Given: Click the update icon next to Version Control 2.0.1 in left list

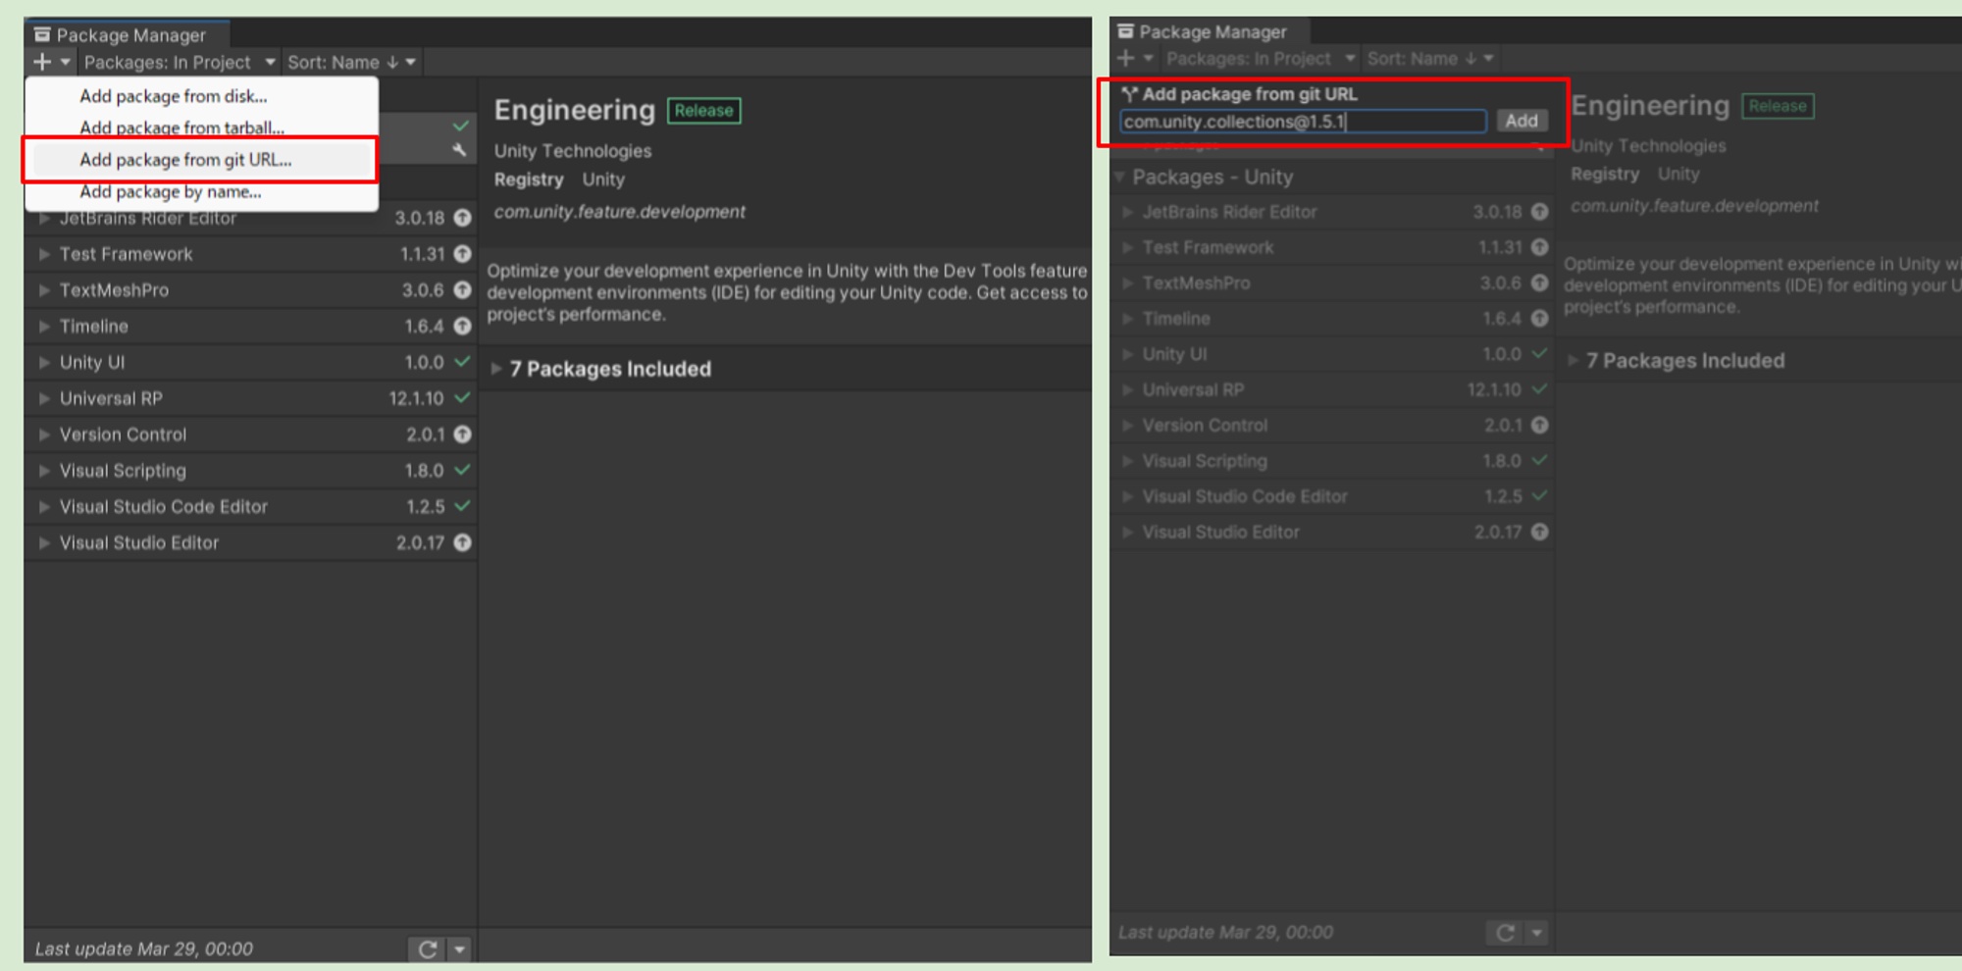Looking at the screenshot, I should coord(462,434).
